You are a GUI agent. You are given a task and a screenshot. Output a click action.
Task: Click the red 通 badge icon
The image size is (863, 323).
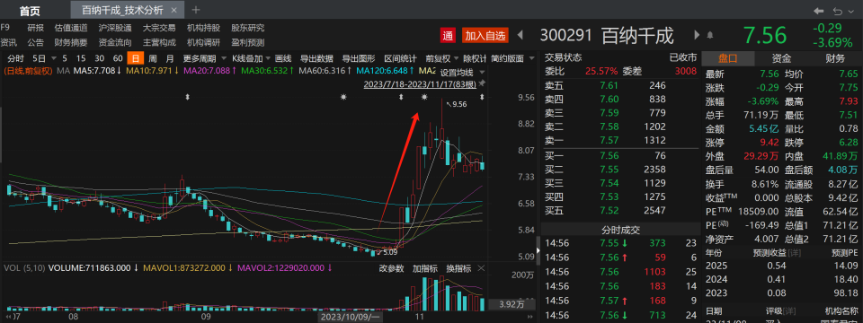447,36
